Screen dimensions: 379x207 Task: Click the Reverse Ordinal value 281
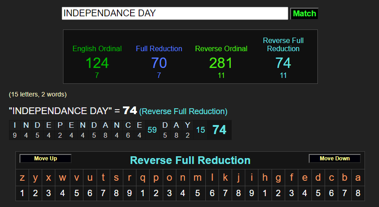(x=221, y=63)
